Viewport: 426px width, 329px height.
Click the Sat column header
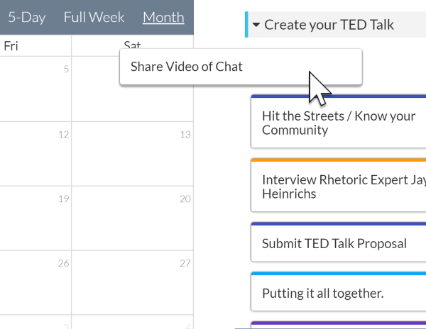[132, 46]
